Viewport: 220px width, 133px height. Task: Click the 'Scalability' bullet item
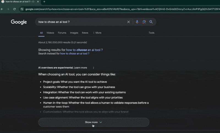tap(79, 87)
